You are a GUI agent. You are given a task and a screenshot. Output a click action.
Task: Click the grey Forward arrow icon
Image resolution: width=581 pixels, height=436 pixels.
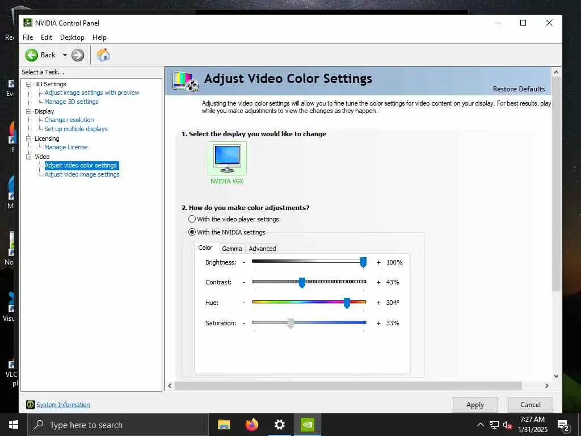[x=77, y=55]
